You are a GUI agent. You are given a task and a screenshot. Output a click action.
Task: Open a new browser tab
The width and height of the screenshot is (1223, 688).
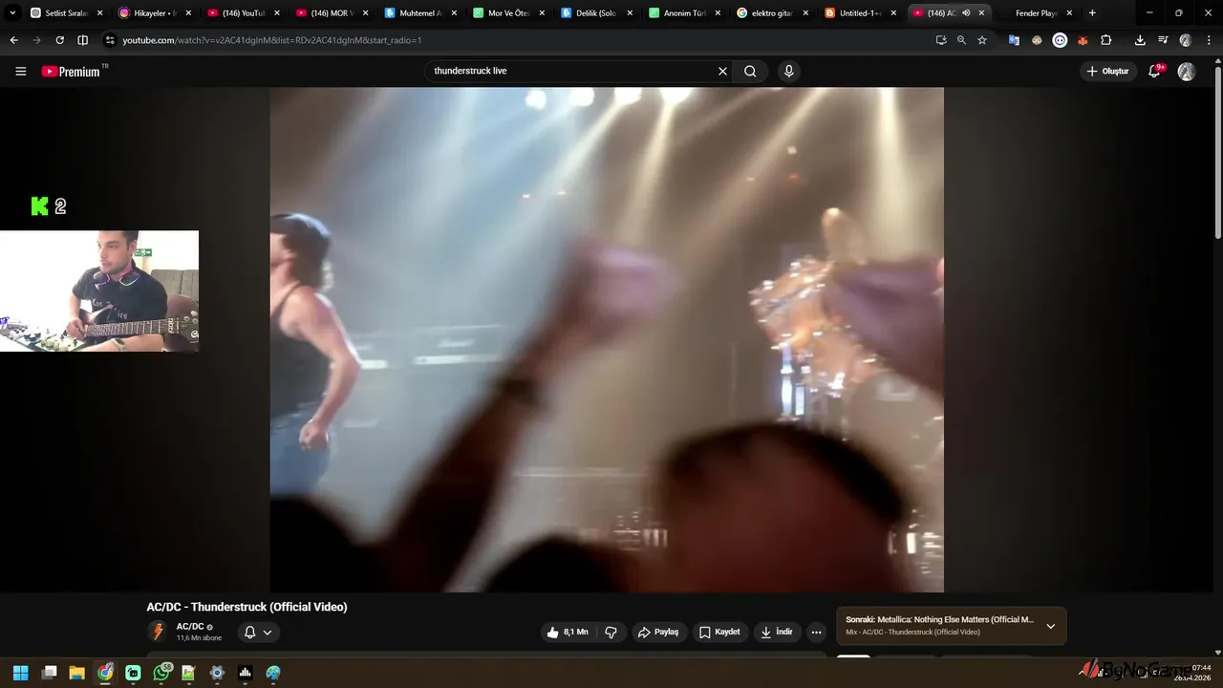(x=1092, y=13)
